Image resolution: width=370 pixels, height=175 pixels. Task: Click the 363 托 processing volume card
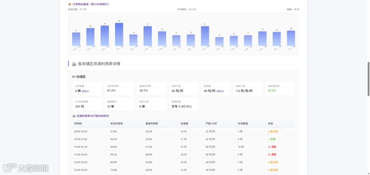point(87,104)
